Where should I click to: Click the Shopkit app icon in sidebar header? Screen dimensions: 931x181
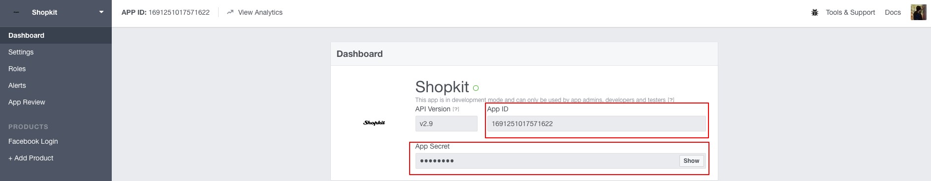[x=16, y=12]
